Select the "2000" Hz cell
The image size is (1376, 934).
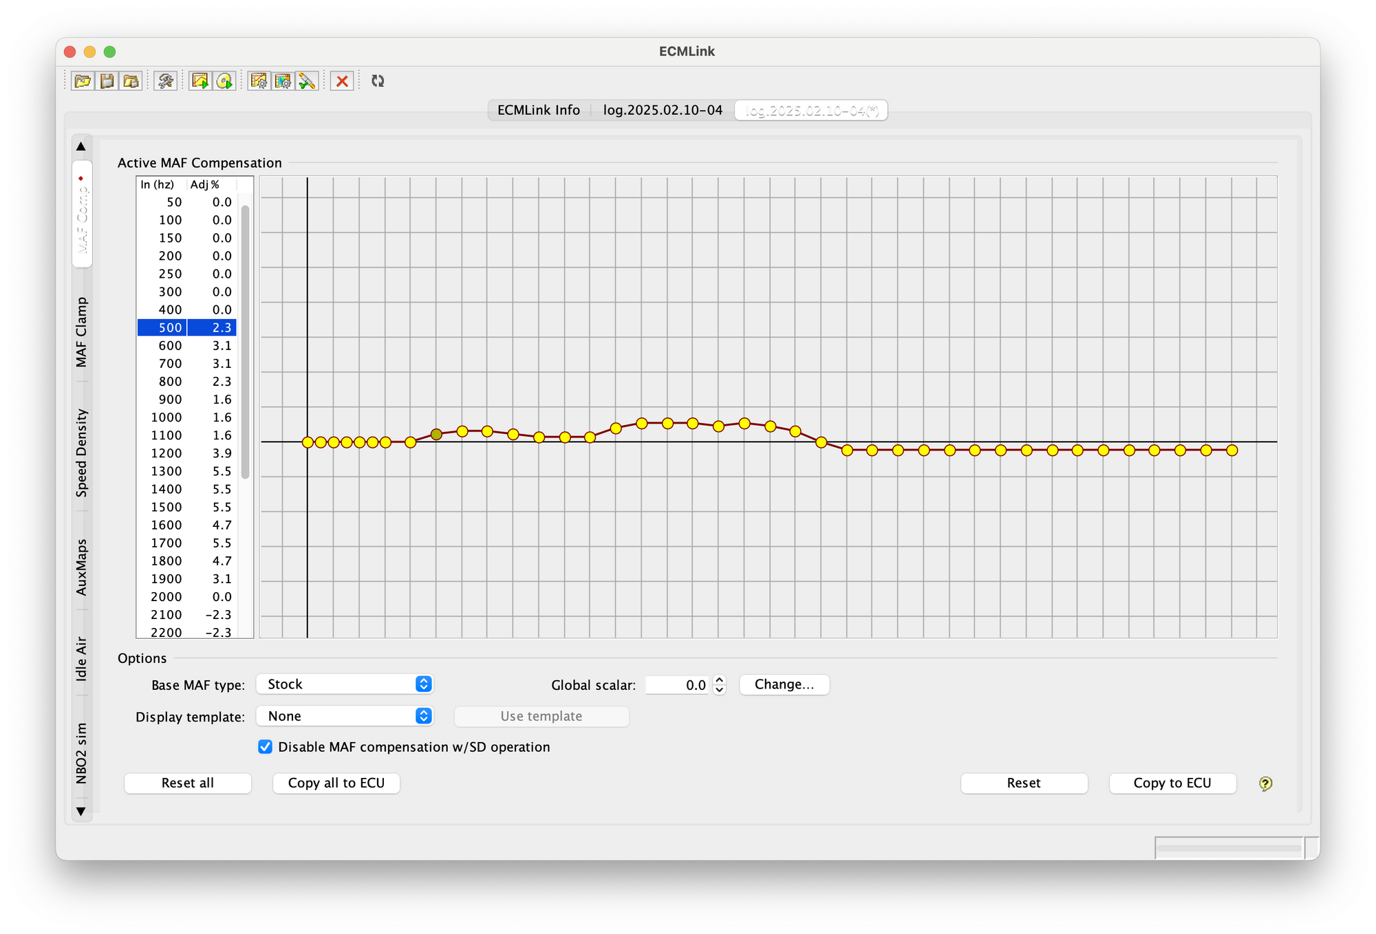point(162,597)
